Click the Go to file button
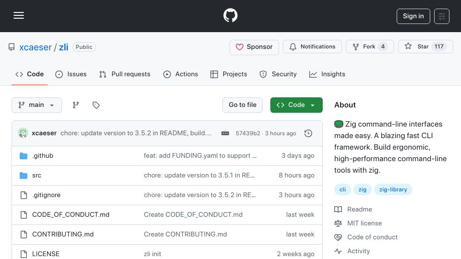 tap(242, 105)
